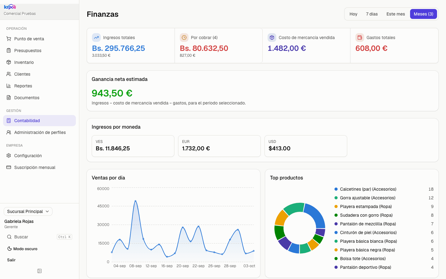
Task: Click the gear icon beside Configuración
Action: pyautogui.click(x=9, y=156)
